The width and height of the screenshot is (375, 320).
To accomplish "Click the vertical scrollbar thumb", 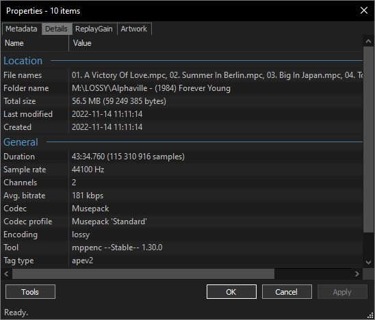I will [x=368, y=139].
